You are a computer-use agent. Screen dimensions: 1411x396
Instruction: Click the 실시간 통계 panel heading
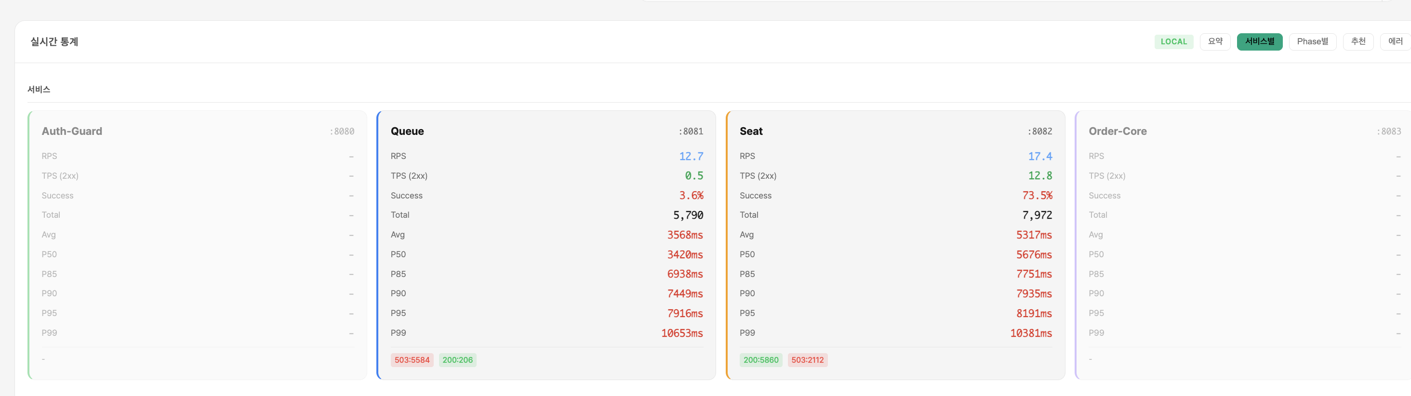coord(54,41)
